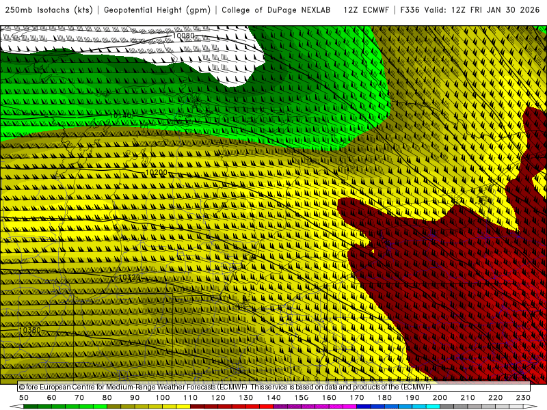Click the 130 value on the legend
Image resolution: width=547 pixels, height=410 pixels.
246,398
